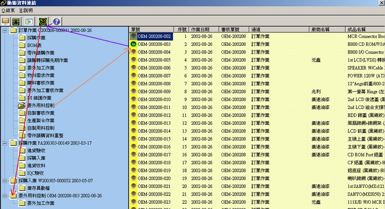Click the SPEAKER W/Cable product name cell

pos(366,68)
